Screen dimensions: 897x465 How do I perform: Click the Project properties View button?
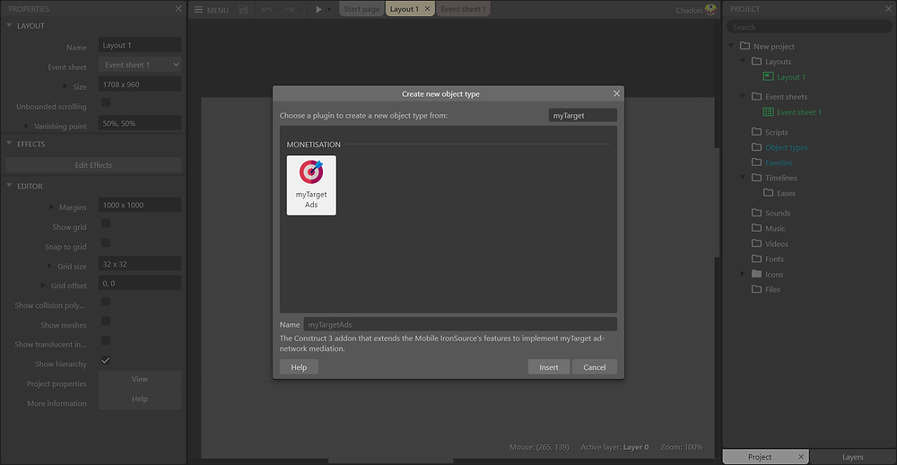coord(140,379)
